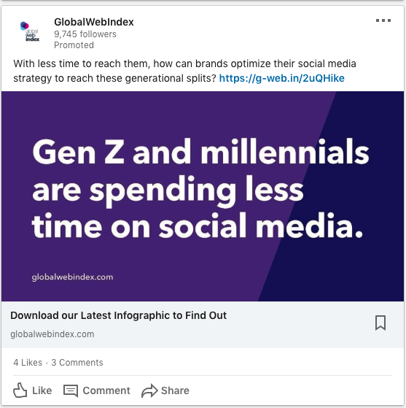Image resolution: width=406 pixels, height=408 pixels.
Task: View the 4 Likes count
Action: 28,363
